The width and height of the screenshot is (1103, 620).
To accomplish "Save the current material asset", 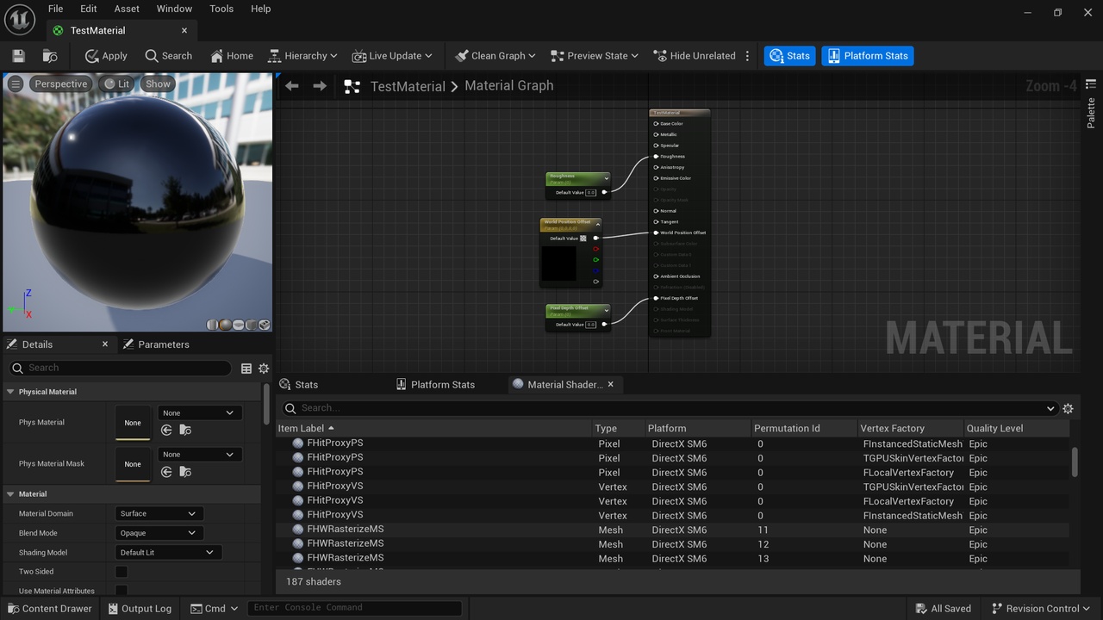I will pyautogui.click(x=18, y=56).
